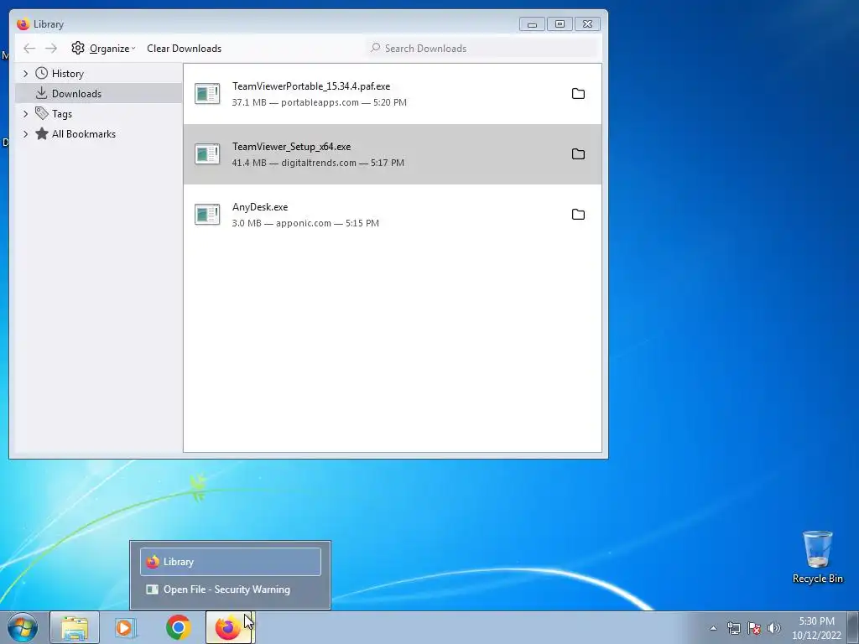Image resolution: width=859 pixels, height=644 pixels.
Task: Click the search magnifier icon
Action: [375, 48]
